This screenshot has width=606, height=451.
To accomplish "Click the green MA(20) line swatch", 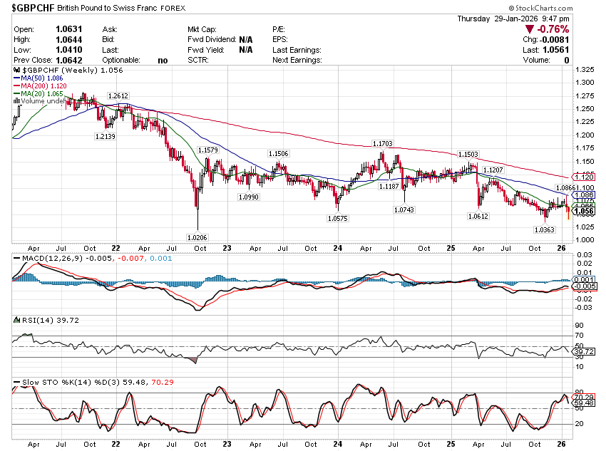I will coord(17,94).
